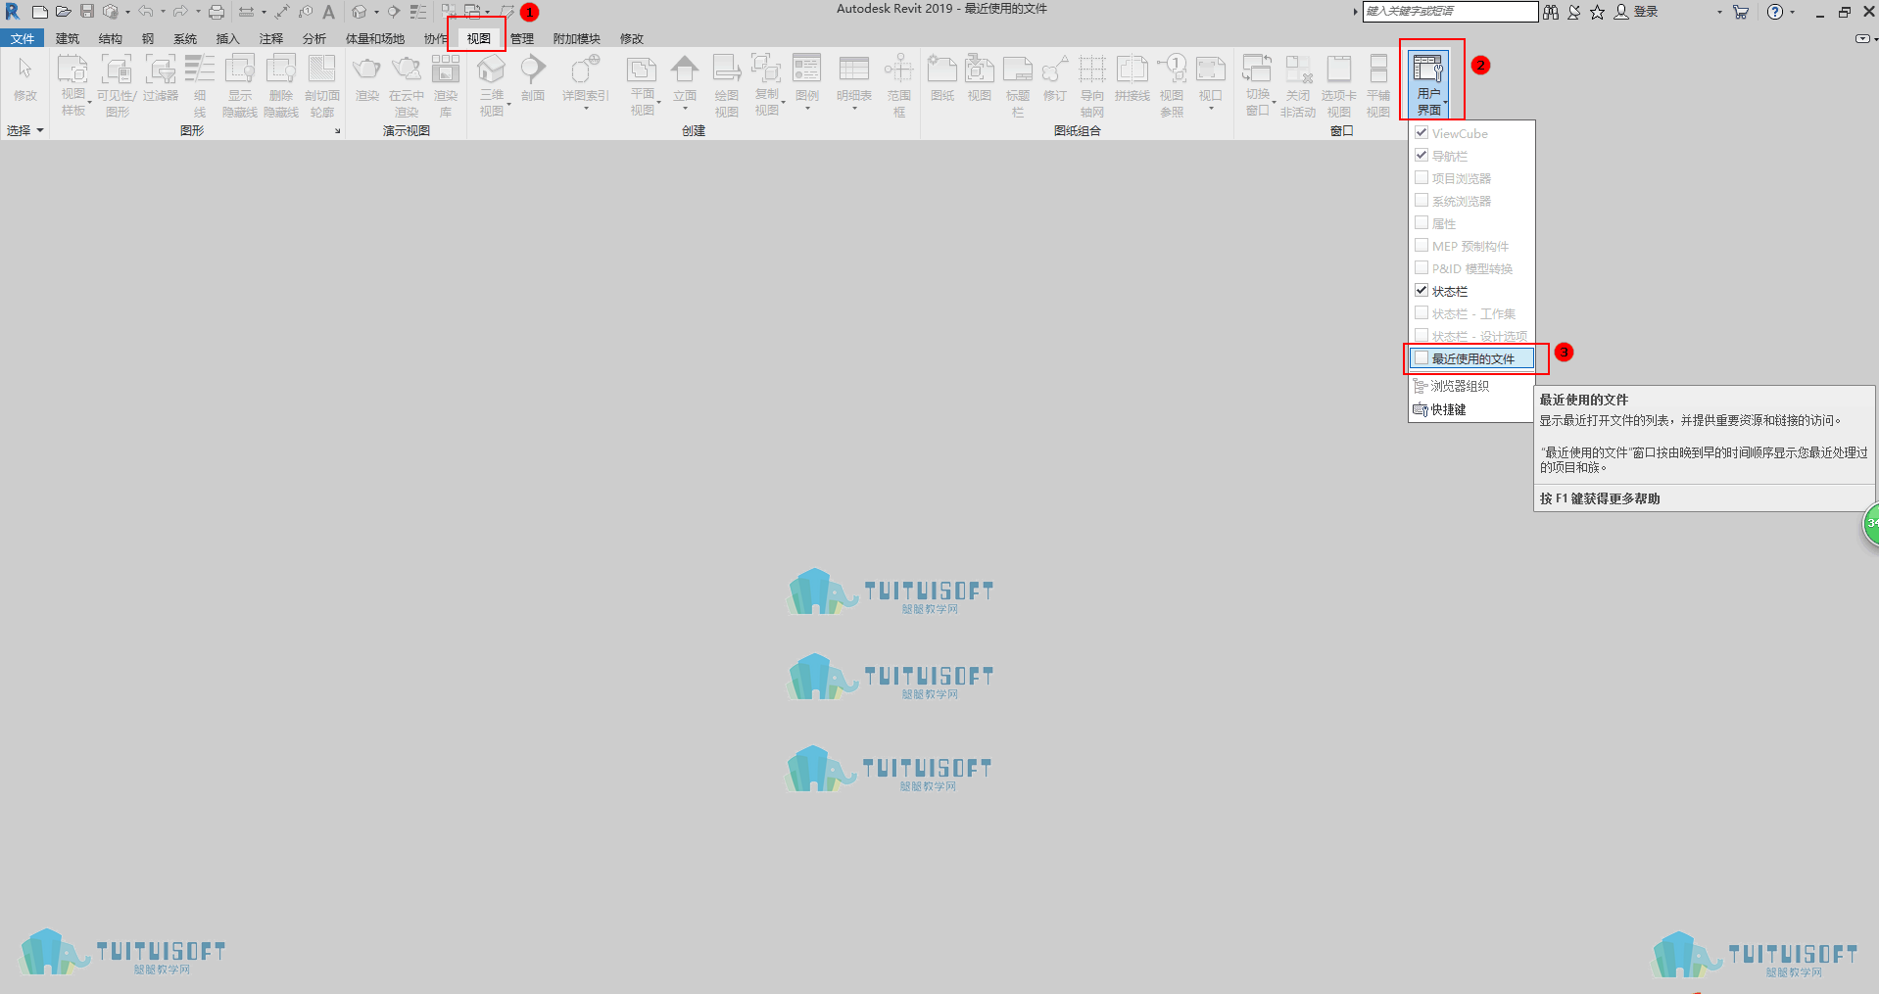Click the Print icon in quick access toolbar
Viewport: 1879px width, 994px height.
point(217,12)
